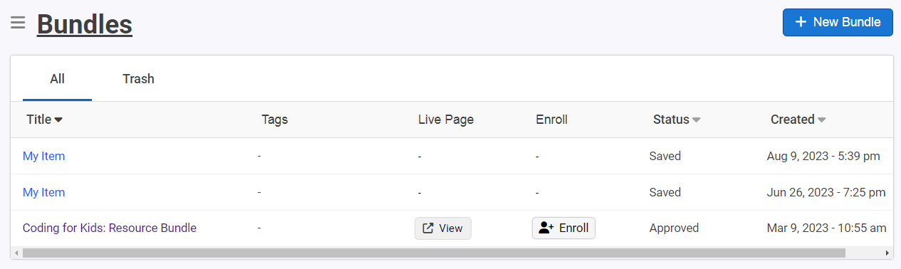
Task: Open the My Item from Jun 26, 2023
Action: (x=43, y=192)
